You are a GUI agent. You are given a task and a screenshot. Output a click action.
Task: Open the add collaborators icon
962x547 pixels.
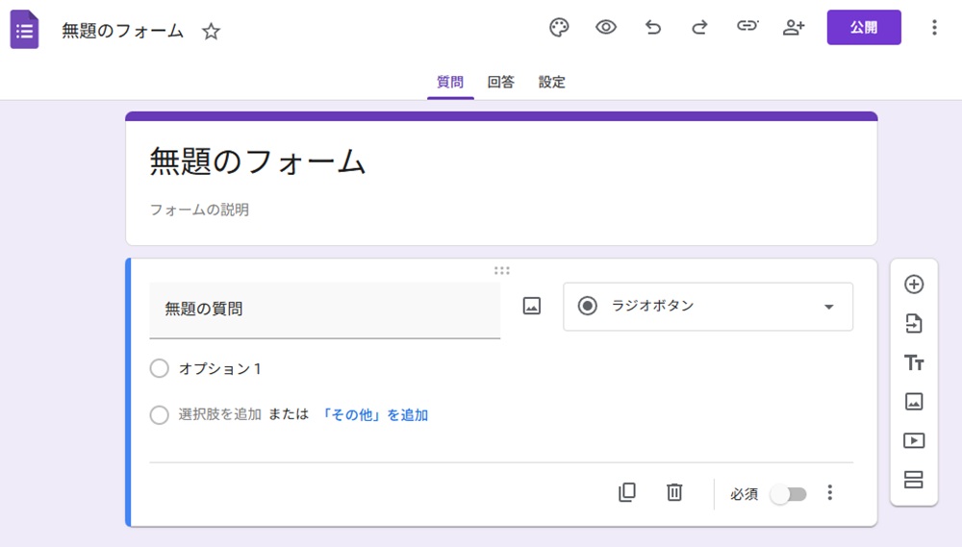(794, 28)
